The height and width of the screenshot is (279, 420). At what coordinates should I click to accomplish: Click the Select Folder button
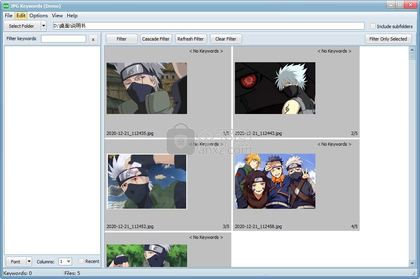pyautogui.click(x=21, y=26)
